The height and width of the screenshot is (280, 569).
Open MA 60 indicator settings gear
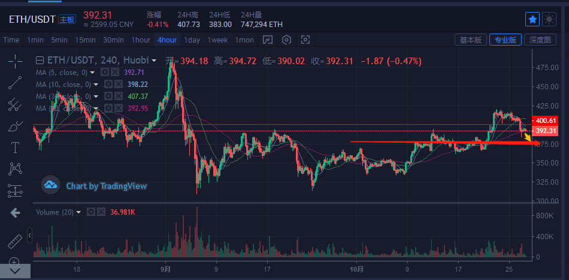pyautogui.click(x=108, y=109)
